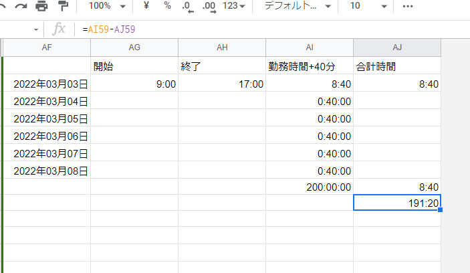Select column AG header
This screenshot has height=273, width=470.
(134, 48)
